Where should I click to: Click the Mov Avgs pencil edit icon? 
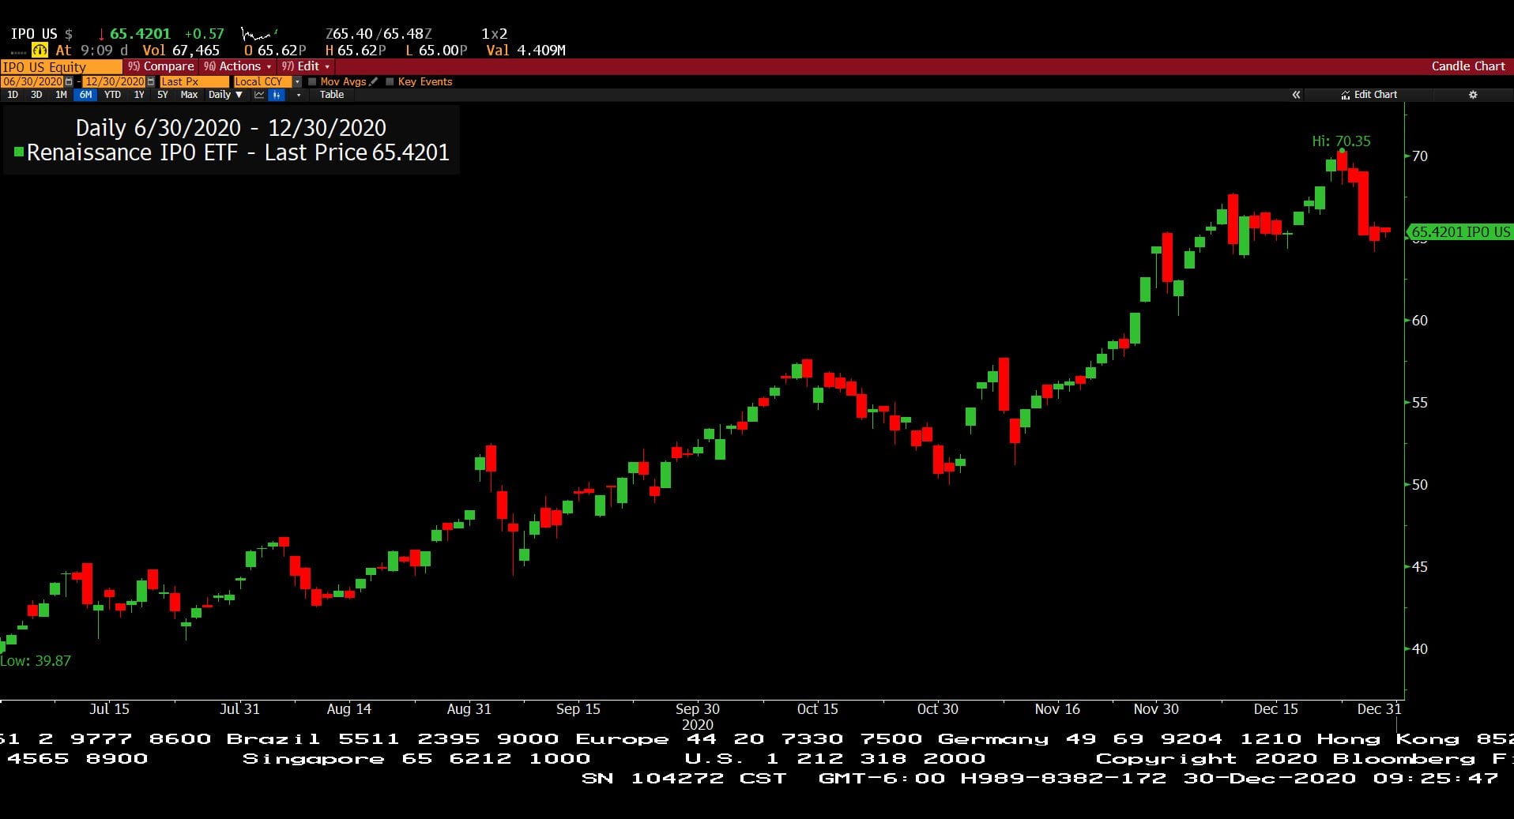[373, 81]
